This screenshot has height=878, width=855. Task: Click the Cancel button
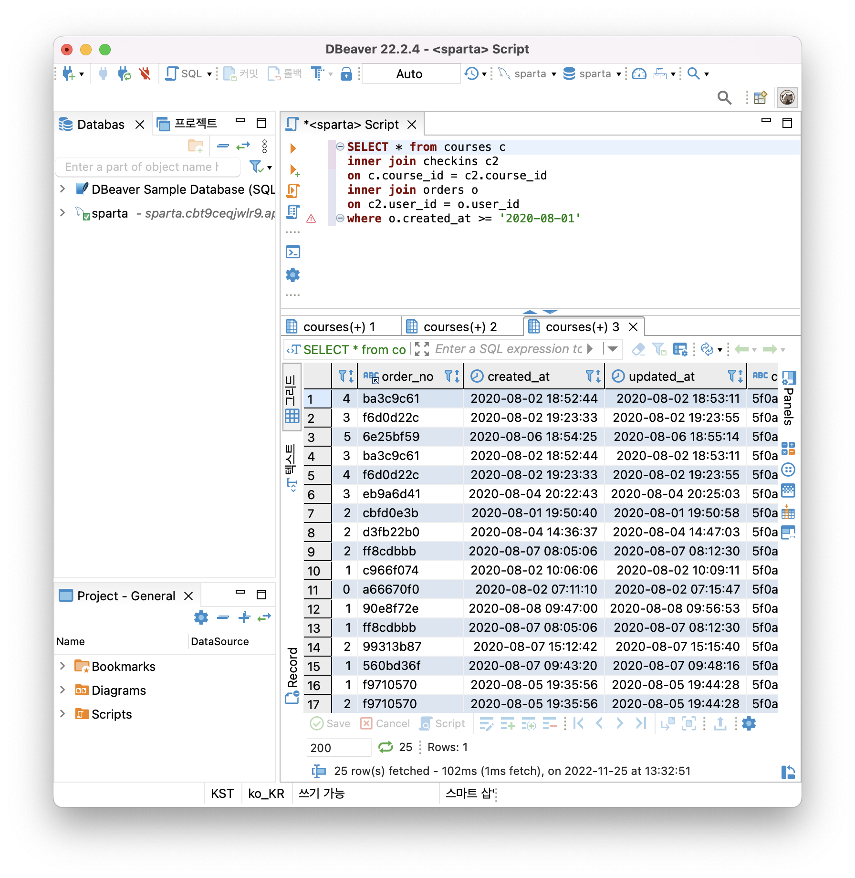click(386, 723)
